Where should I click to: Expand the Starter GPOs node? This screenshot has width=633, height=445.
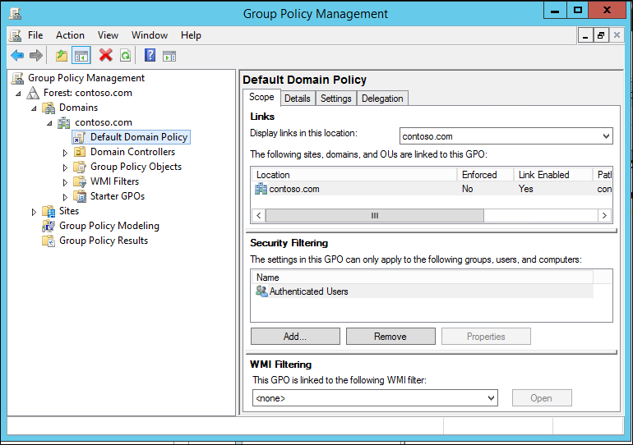[x=65, y=197]
